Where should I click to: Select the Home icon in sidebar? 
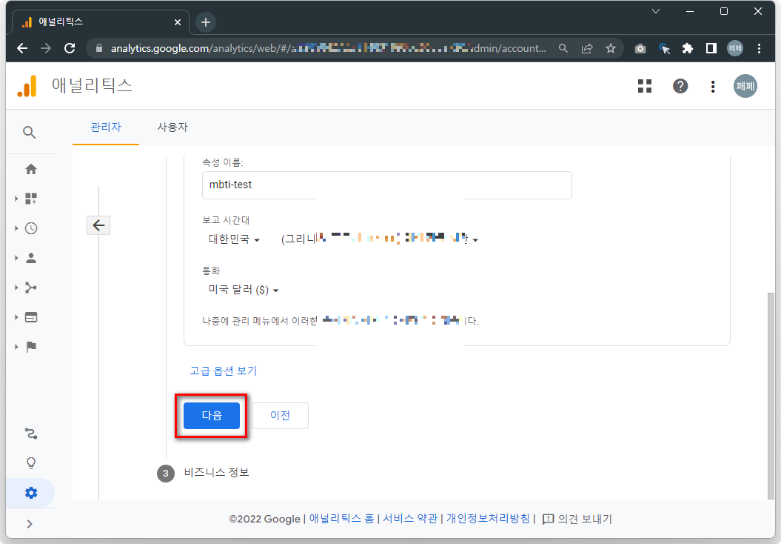tap(30, 169)
